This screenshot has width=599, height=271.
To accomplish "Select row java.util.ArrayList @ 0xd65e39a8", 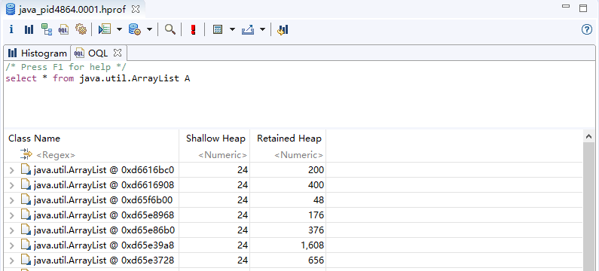I will click(293, 245).
